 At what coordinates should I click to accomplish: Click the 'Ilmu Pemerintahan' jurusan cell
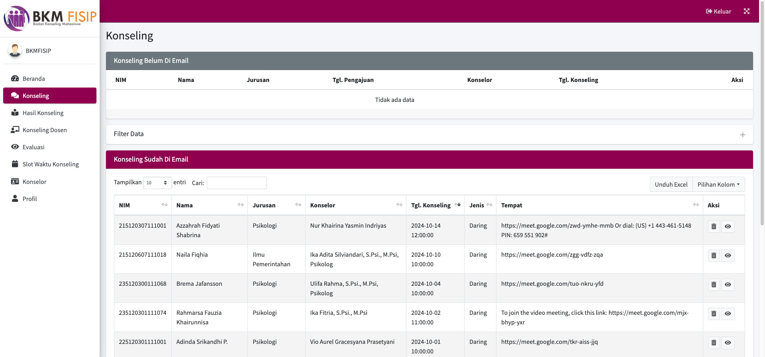click(x=277, y=259)
